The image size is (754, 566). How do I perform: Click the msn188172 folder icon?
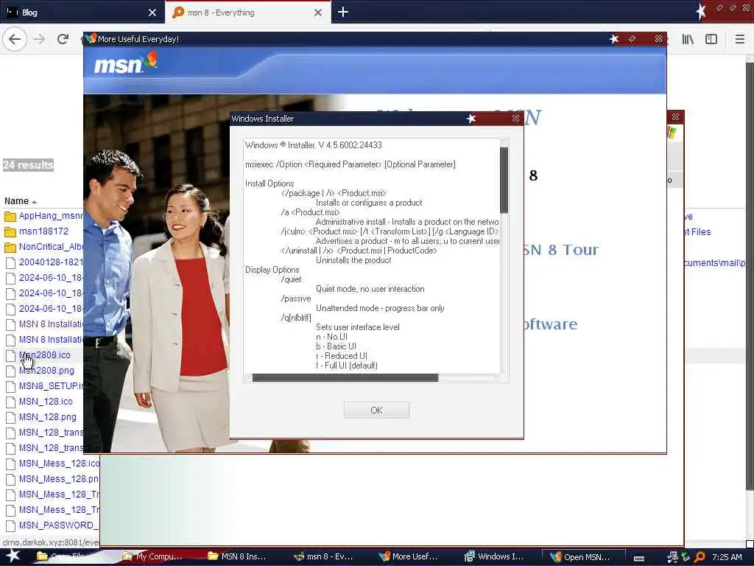[x=10, y=231]
